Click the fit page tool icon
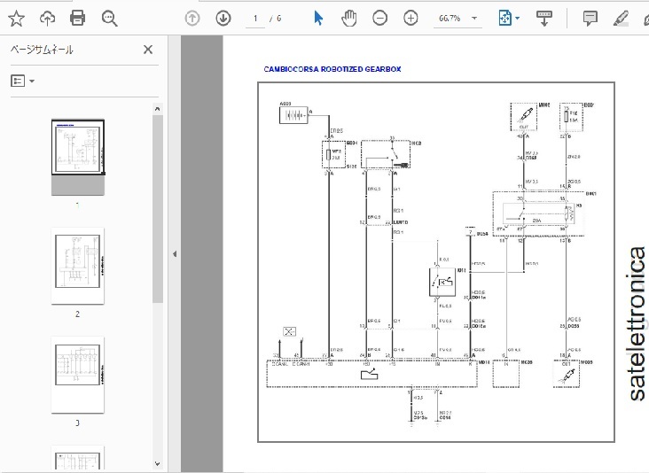Image resolution: width=649 pixels, height=473 pixels. tap(505, 19)
